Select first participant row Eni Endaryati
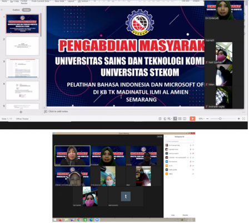Image resolution: width=249 pixels, height=223 pixels. tap(180, 146)
